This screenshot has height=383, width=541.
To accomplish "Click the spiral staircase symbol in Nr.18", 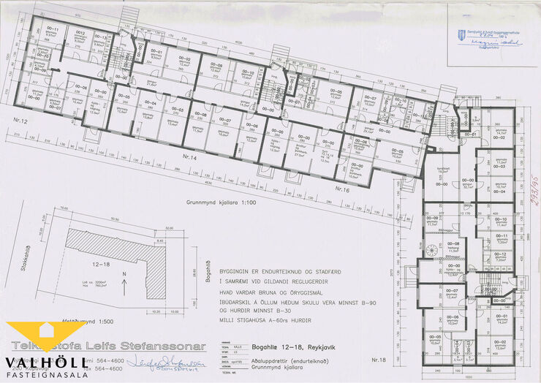I will pos(432,249).
